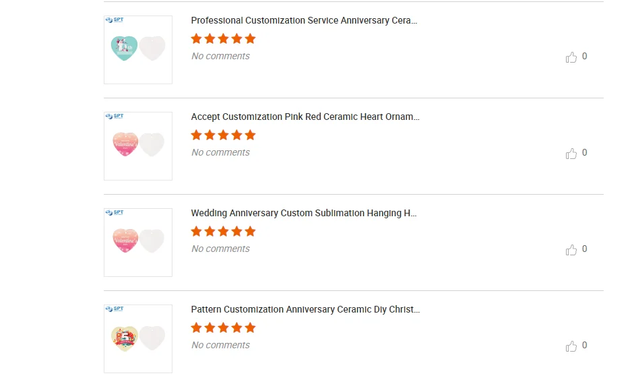The height and width of the screenshot is (386, 634).
Task: Click "No comments" under Professional Customization item
Action: click(x=220, y=57)
